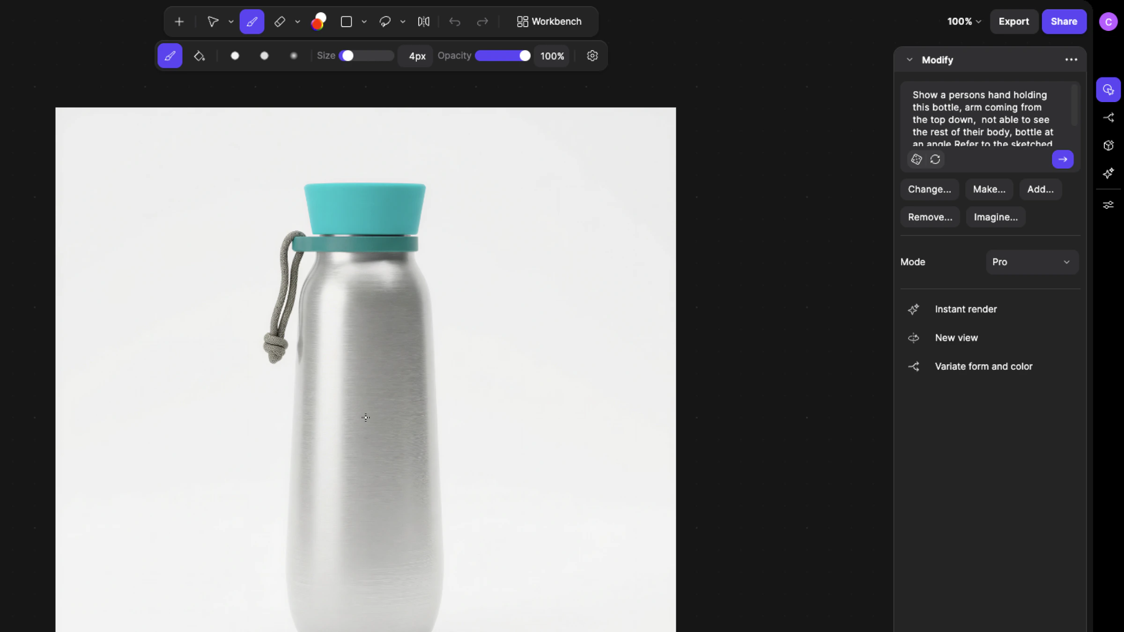The width and height of the screenshot is (1124, 632).
Task: Select the eraser tool in top toolbar
Action: click(x=280, y=22)
